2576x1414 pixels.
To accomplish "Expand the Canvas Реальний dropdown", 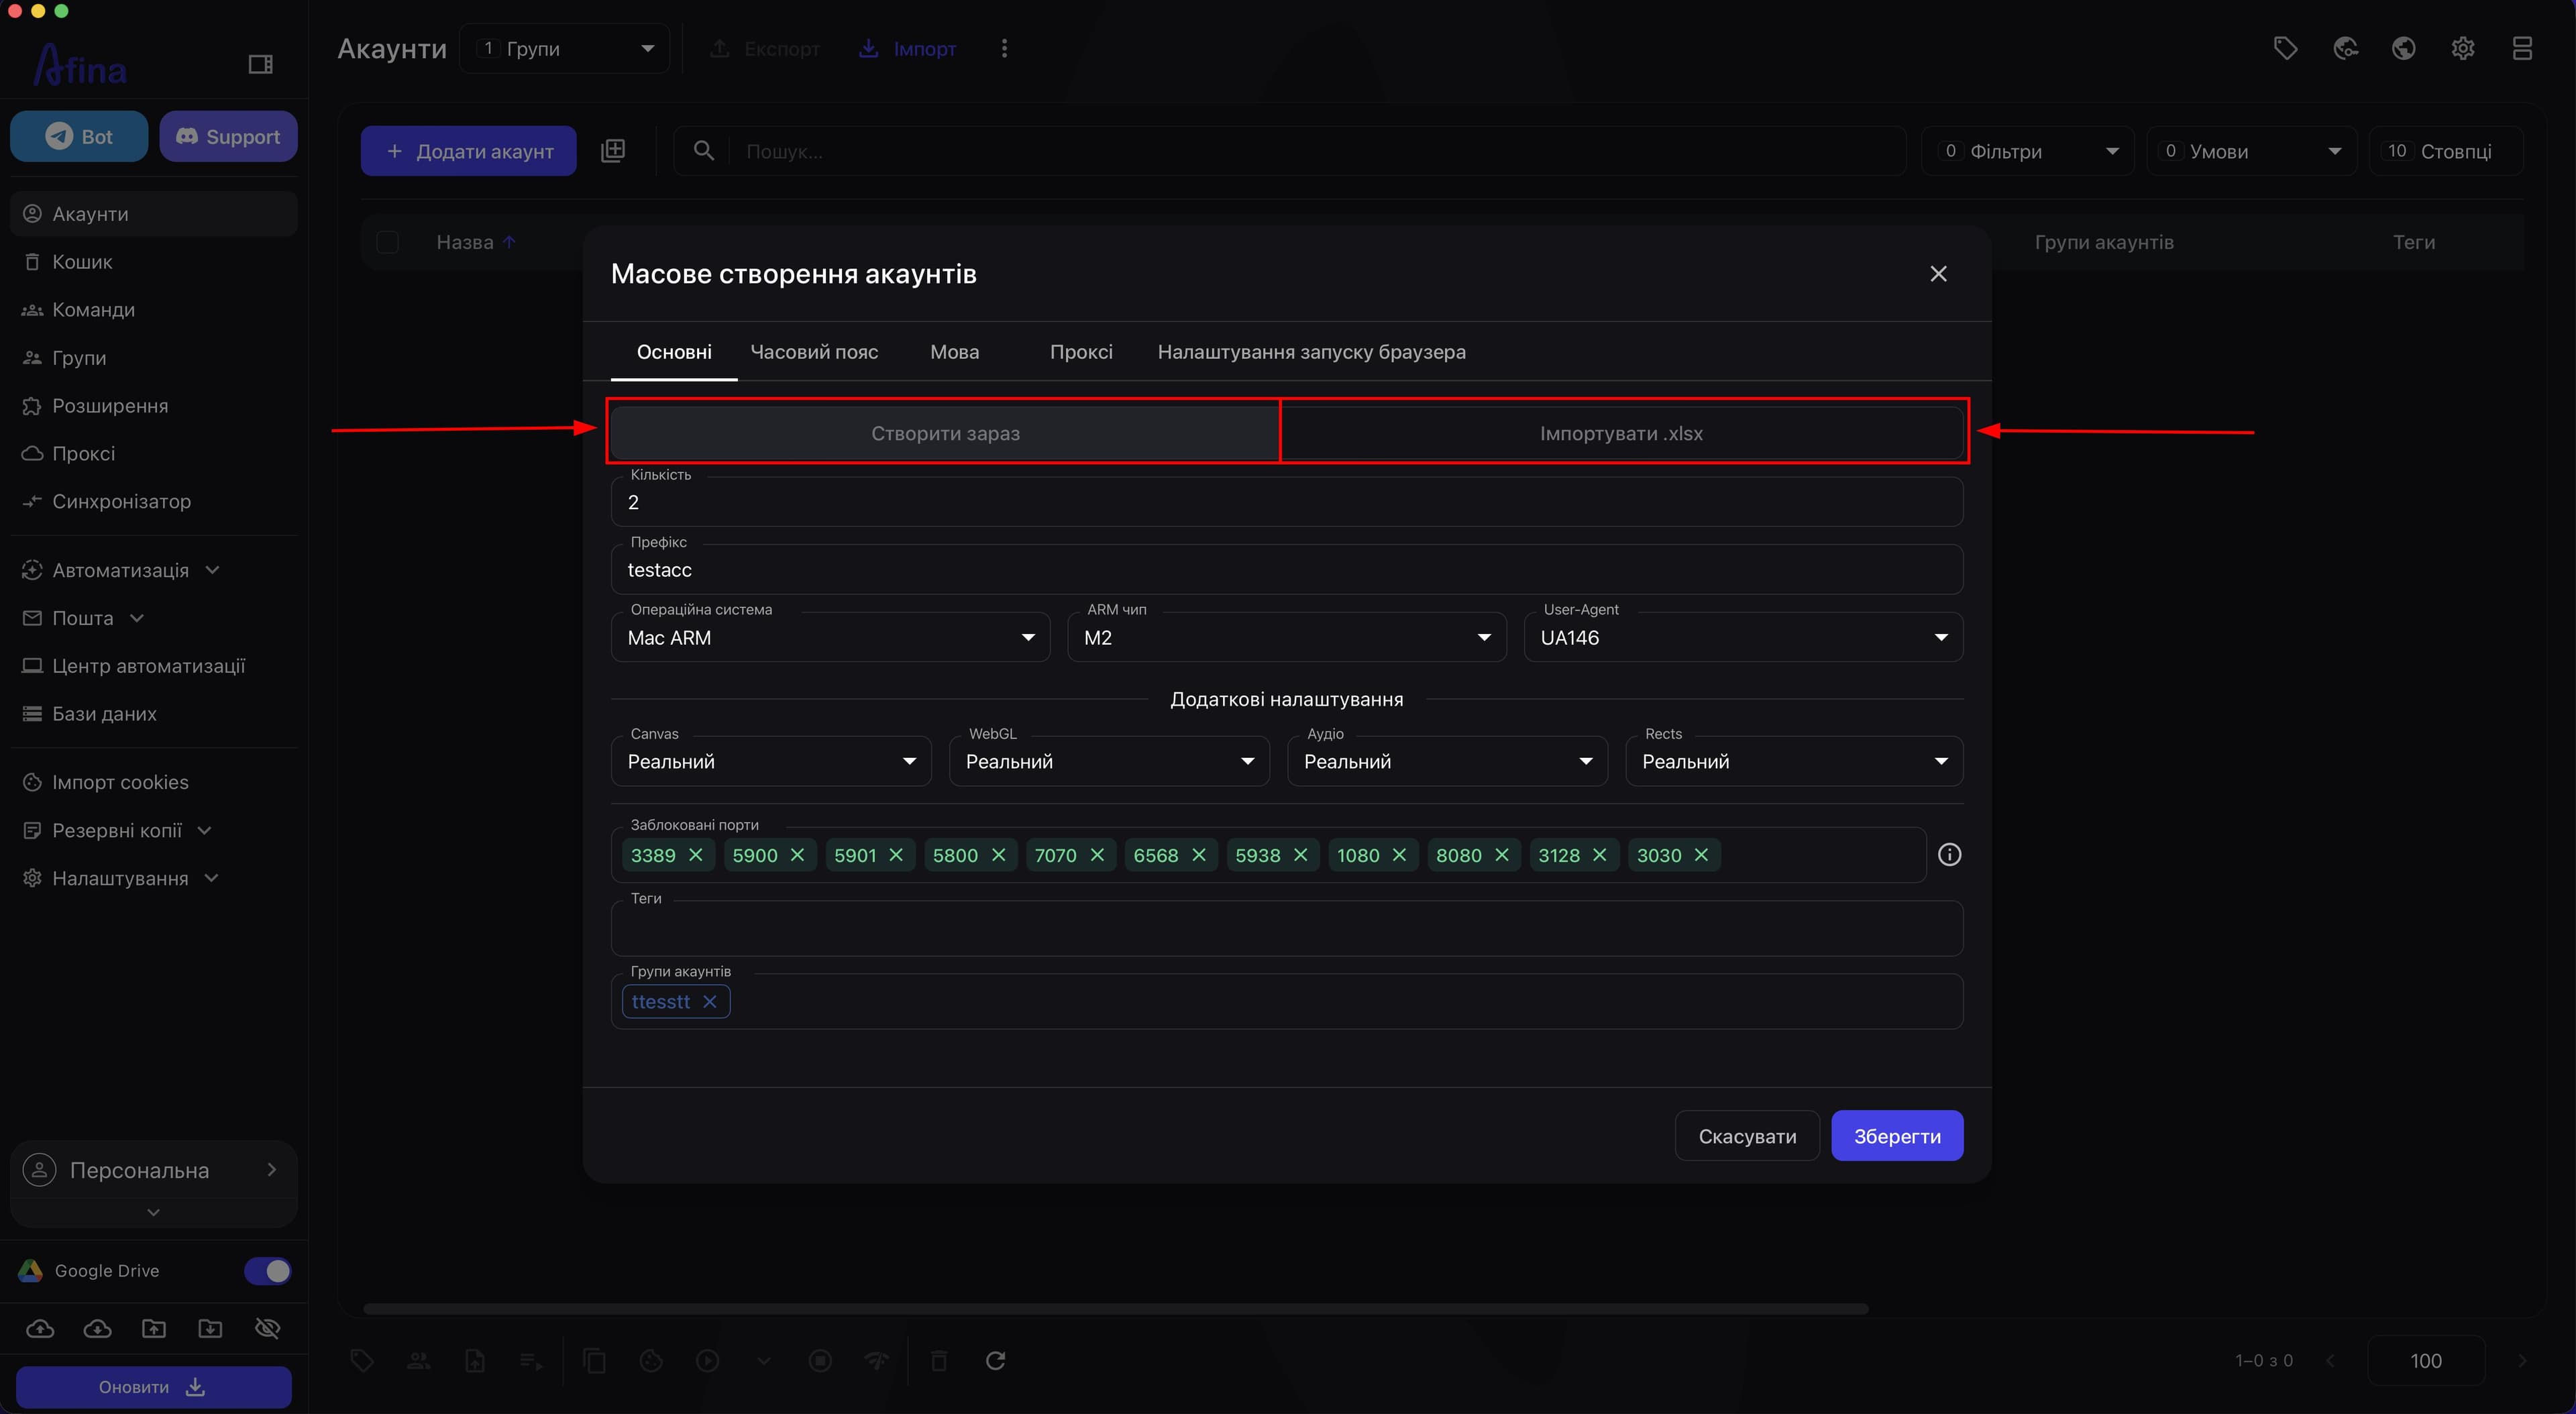I will pos(771,761).
